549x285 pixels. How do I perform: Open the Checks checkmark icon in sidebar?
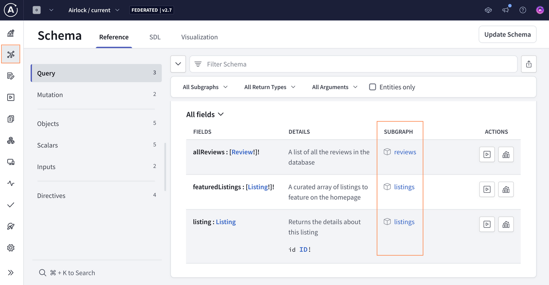(11, 205)
